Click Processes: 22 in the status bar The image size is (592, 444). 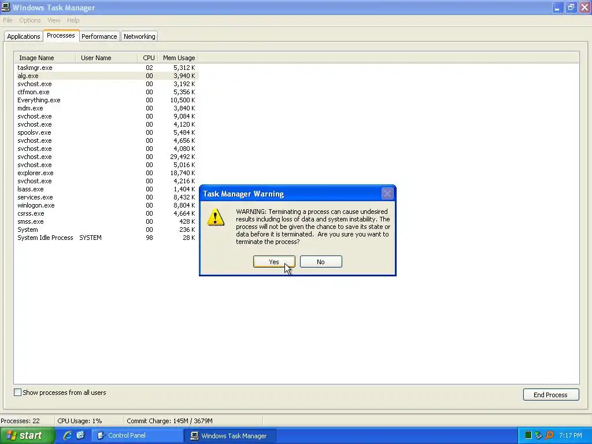20,421
